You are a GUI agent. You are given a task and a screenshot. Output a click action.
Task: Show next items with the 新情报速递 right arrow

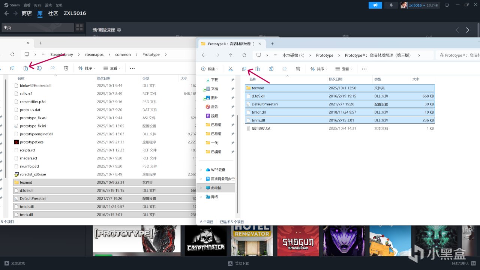point(468,30)
